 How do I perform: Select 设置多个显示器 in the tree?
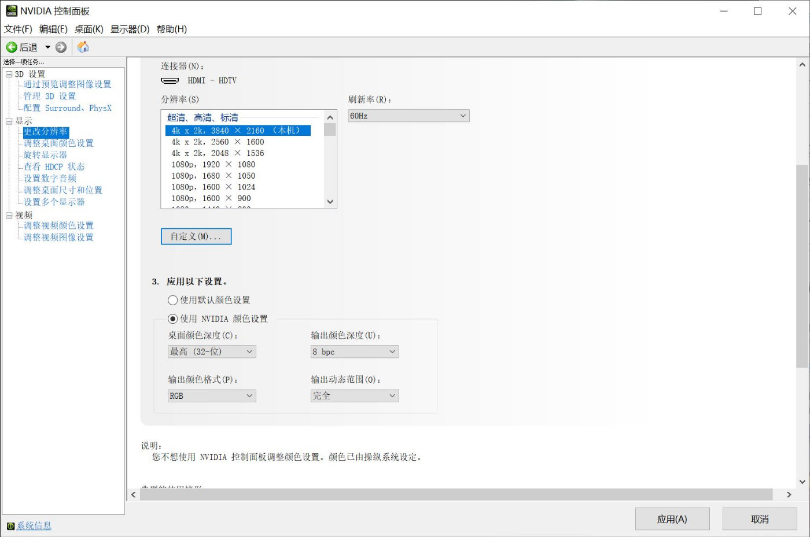(x=54, y=202)
